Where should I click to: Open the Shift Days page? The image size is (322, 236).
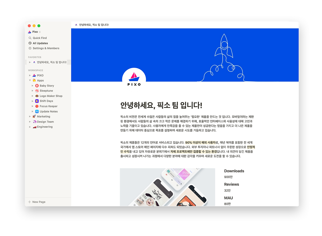(x=46, y=101)
